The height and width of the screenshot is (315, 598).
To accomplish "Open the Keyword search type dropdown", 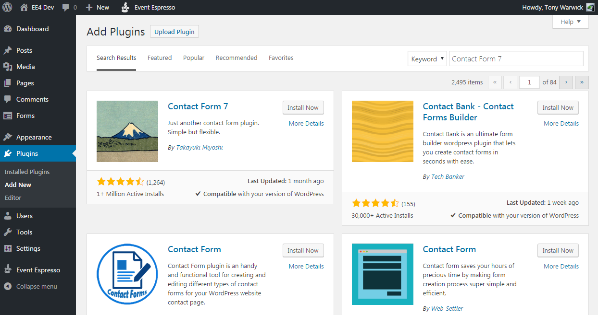I will pyautogui.click(x=427, y=59).
